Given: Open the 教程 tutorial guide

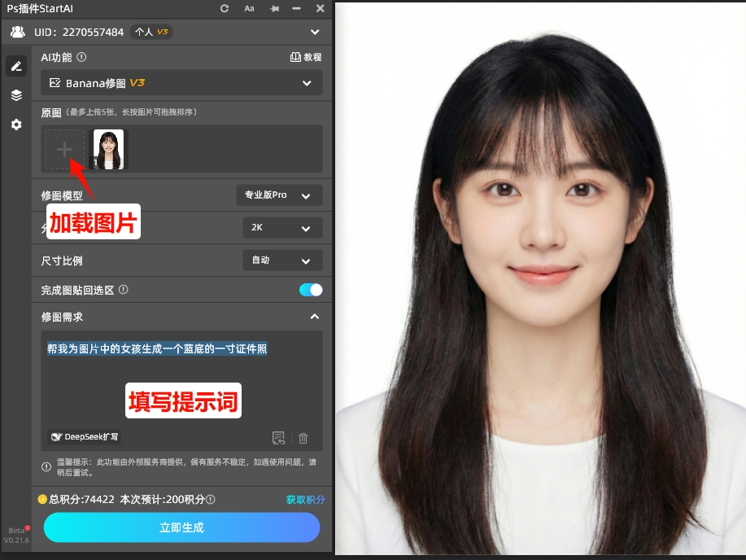Looking at the screenshot, I should (304, 57).
